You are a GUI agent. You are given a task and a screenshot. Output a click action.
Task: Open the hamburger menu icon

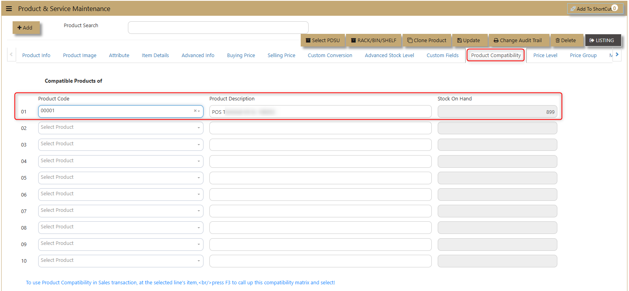[9, 9]
